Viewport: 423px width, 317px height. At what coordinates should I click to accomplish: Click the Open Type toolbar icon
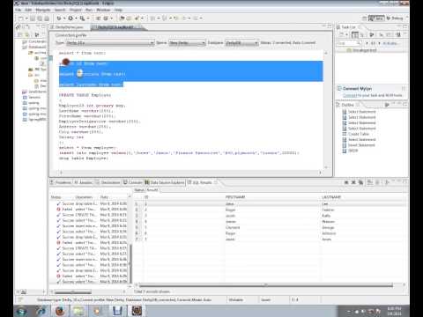pyautogui.click(x=122, y=18)
